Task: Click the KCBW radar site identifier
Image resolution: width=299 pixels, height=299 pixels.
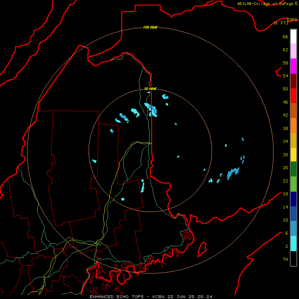Action: [x=159, y=297]
